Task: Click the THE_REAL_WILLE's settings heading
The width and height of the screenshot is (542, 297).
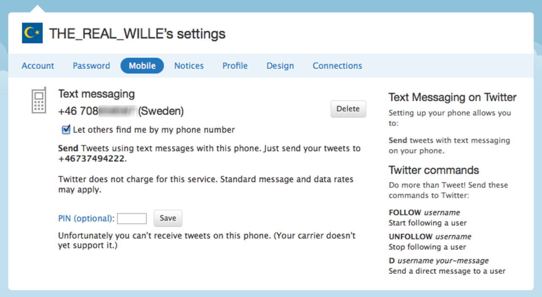Action: tap(137, 34)
